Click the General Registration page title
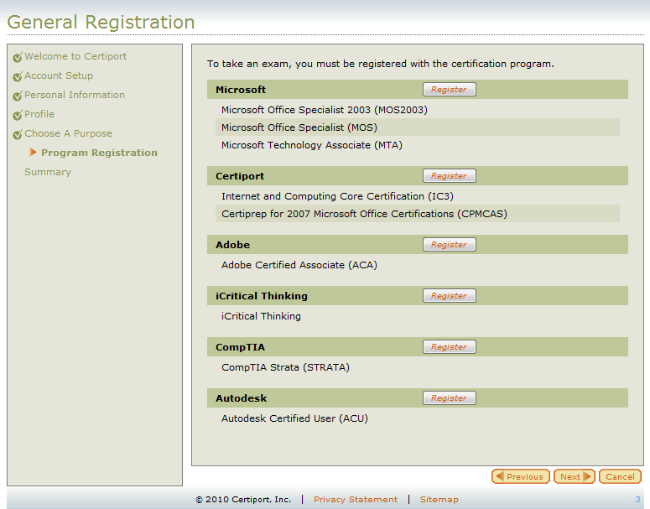This screenshot has width=650, height=509. (101, 22)
